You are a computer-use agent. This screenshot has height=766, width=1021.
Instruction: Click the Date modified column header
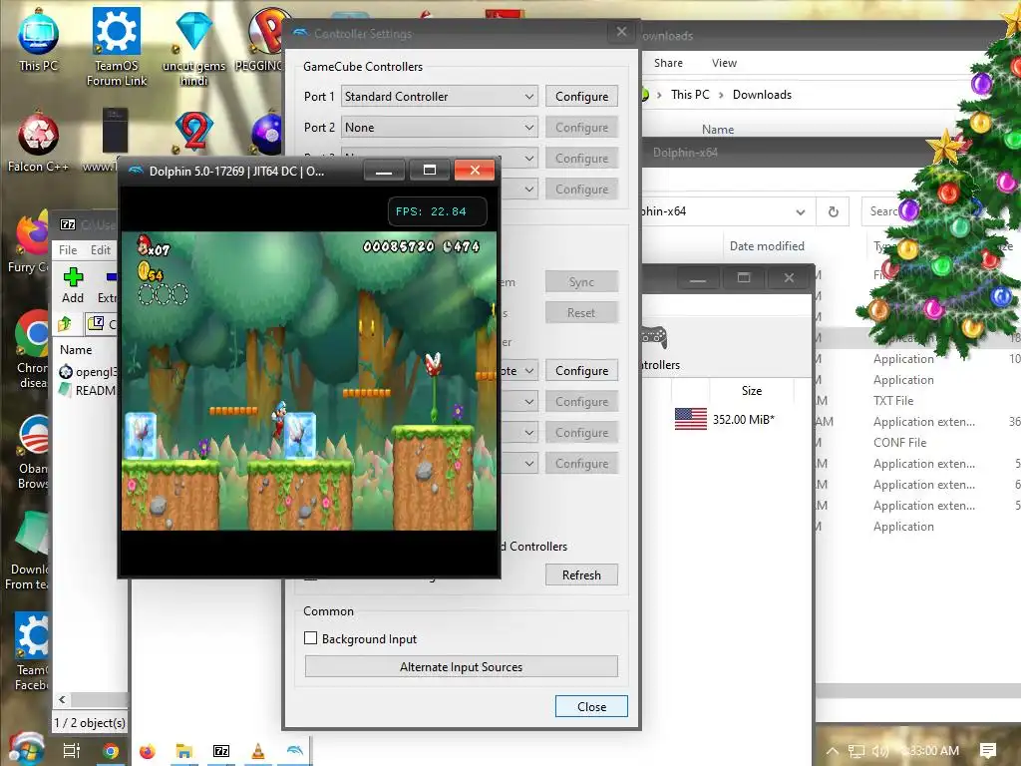[x=767, y=246]
